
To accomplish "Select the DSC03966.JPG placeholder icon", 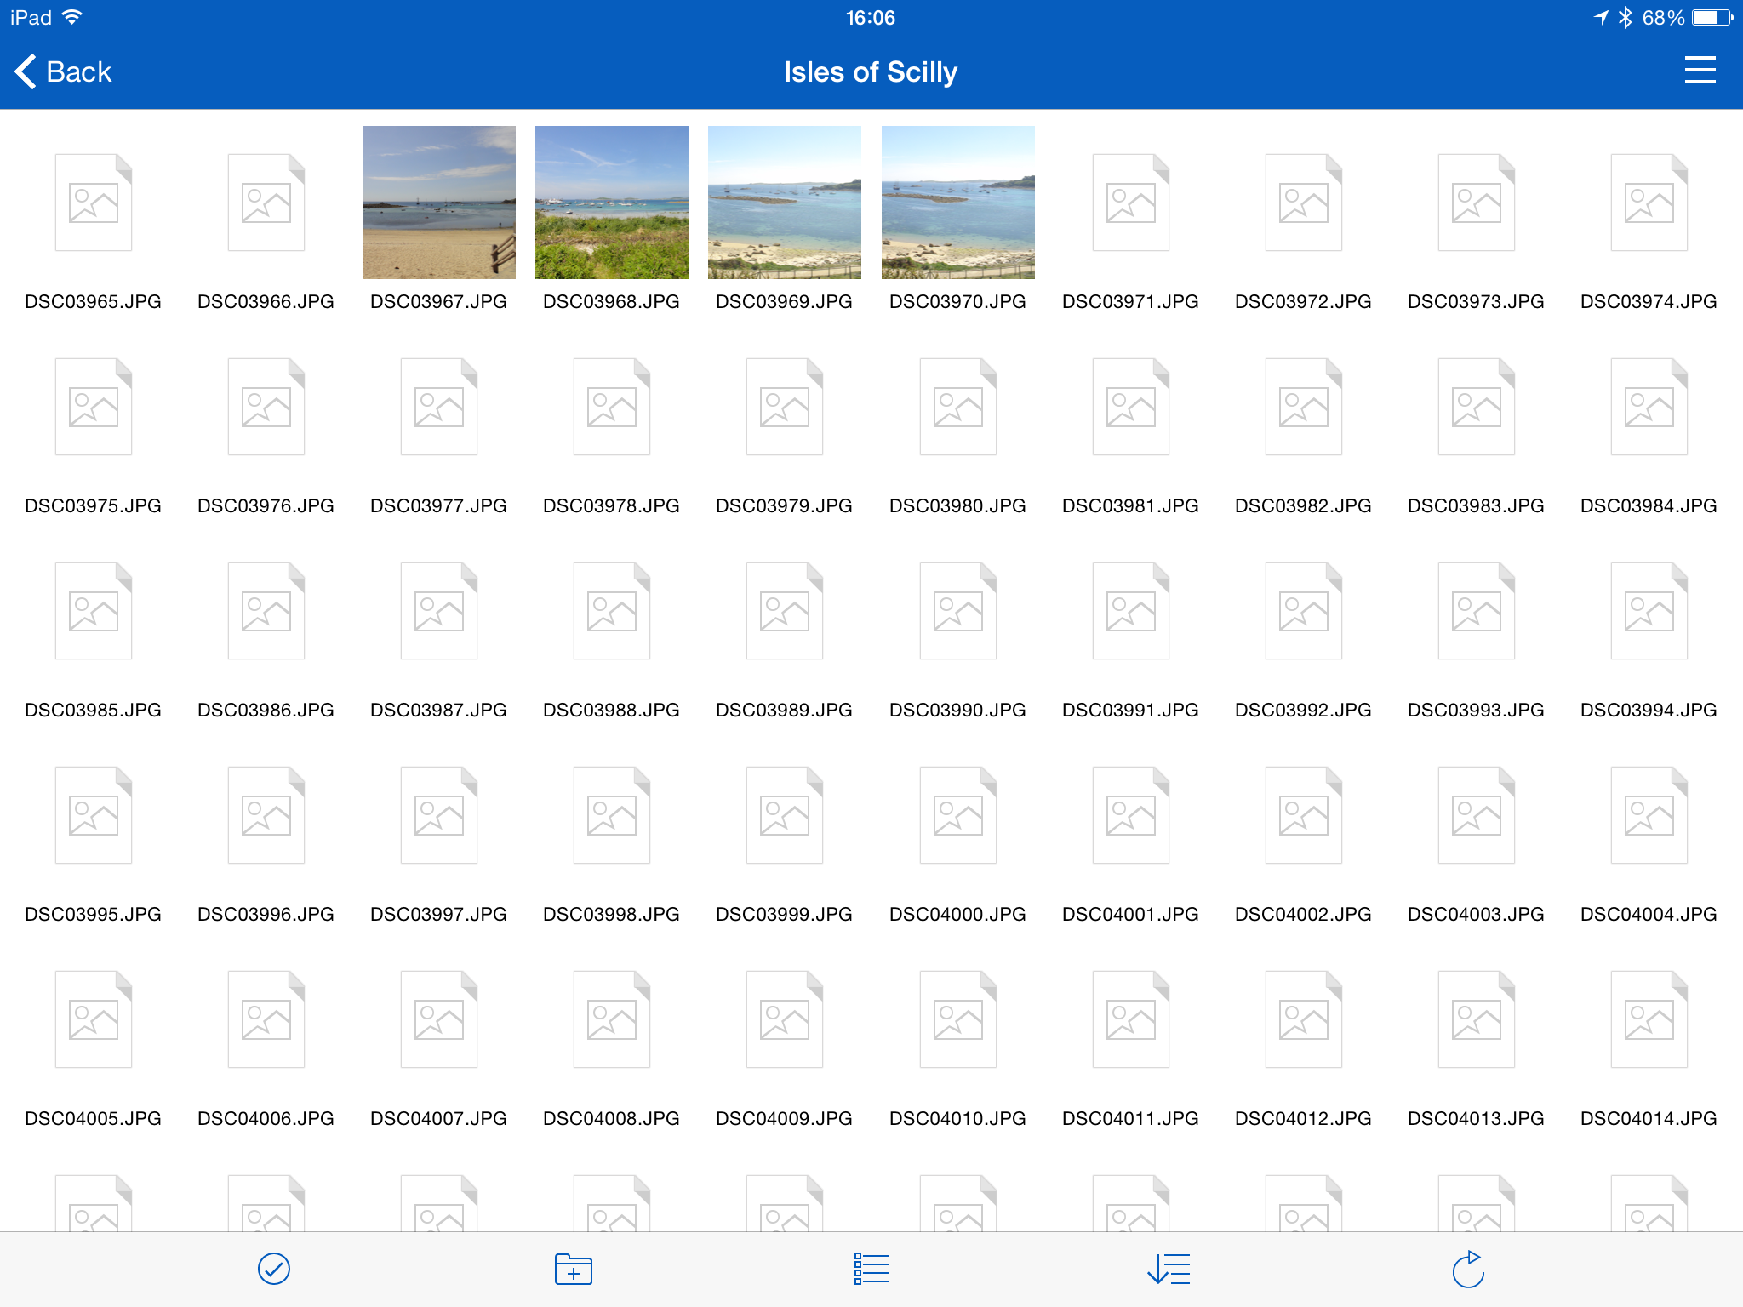I will [266, 203].
